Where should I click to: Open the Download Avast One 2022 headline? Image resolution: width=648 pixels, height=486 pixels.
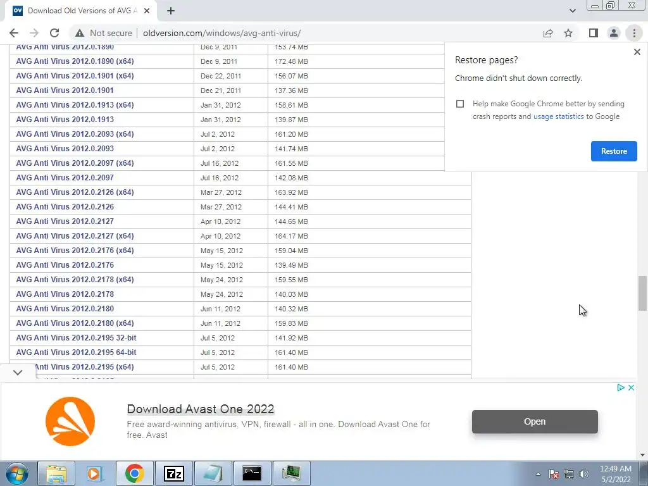(201, 409)
